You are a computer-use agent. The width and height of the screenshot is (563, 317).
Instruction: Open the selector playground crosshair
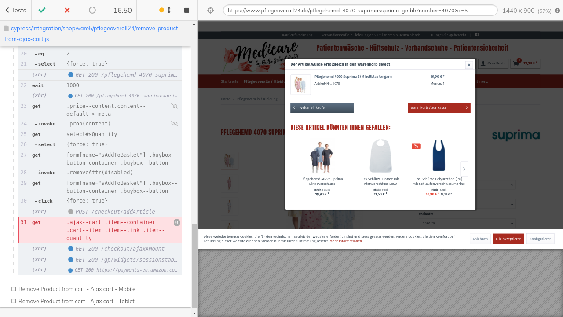(210, 10)
